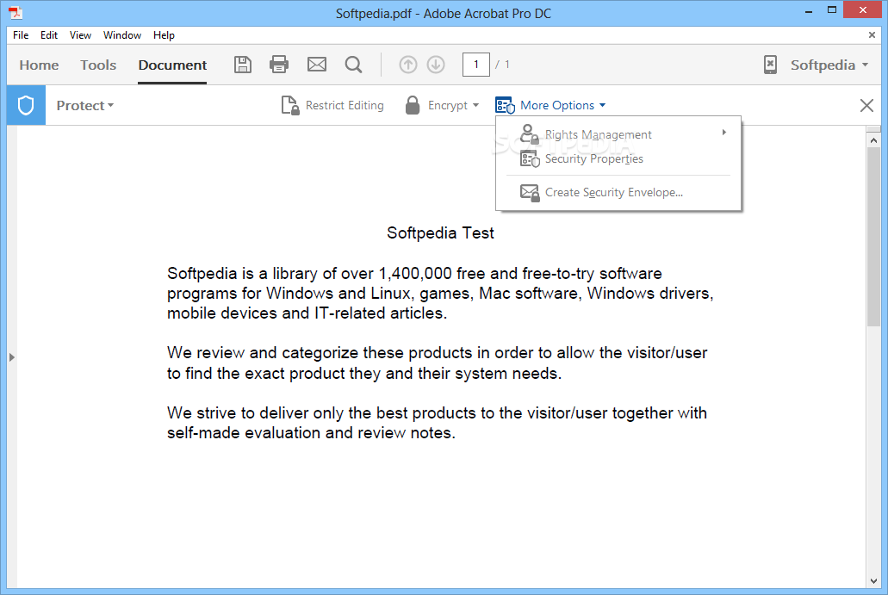The width and height of the screenshot is (888, 595).
Task: Click the Rights Management user-lock icon
Action: [529, 134]
